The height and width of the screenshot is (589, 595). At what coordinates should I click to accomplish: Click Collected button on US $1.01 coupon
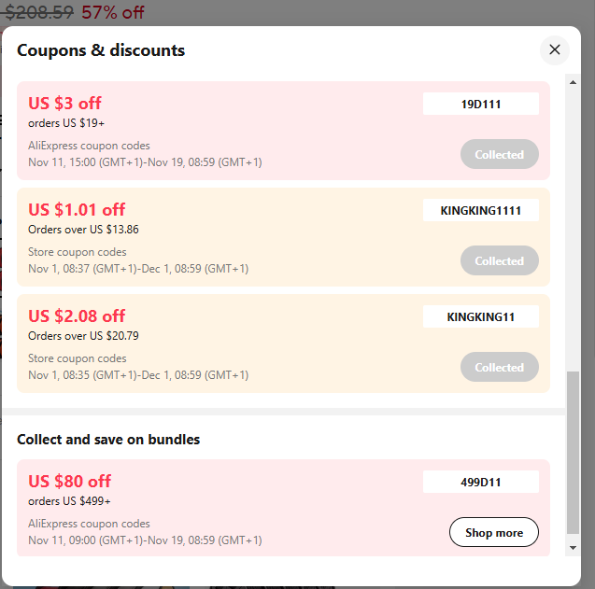tap(500, 261)
